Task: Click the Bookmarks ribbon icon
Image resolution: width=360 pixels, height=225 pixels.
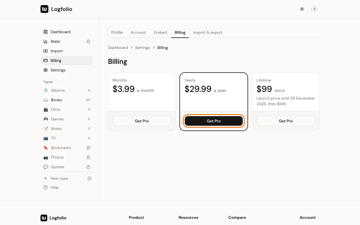Action: pos(46,148)
